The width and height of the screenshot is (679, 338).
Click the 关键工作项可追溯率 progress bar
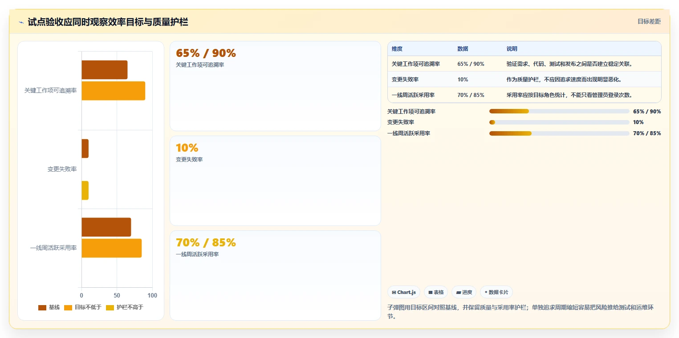[x=559, y=111]
